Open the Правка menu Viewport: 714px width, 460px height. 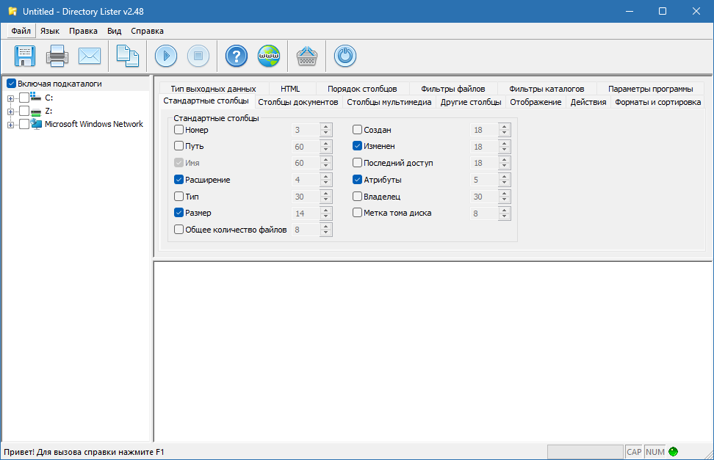pyautogui.click(x=83, y=31)
